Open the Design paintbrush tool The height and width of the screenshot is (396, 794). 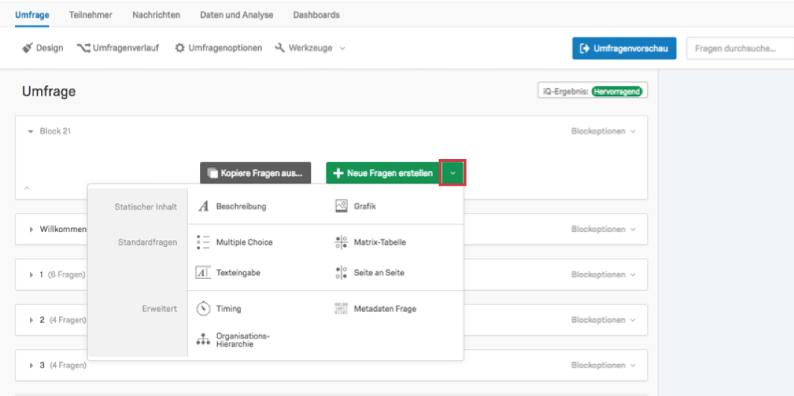(x=43, y=48)
